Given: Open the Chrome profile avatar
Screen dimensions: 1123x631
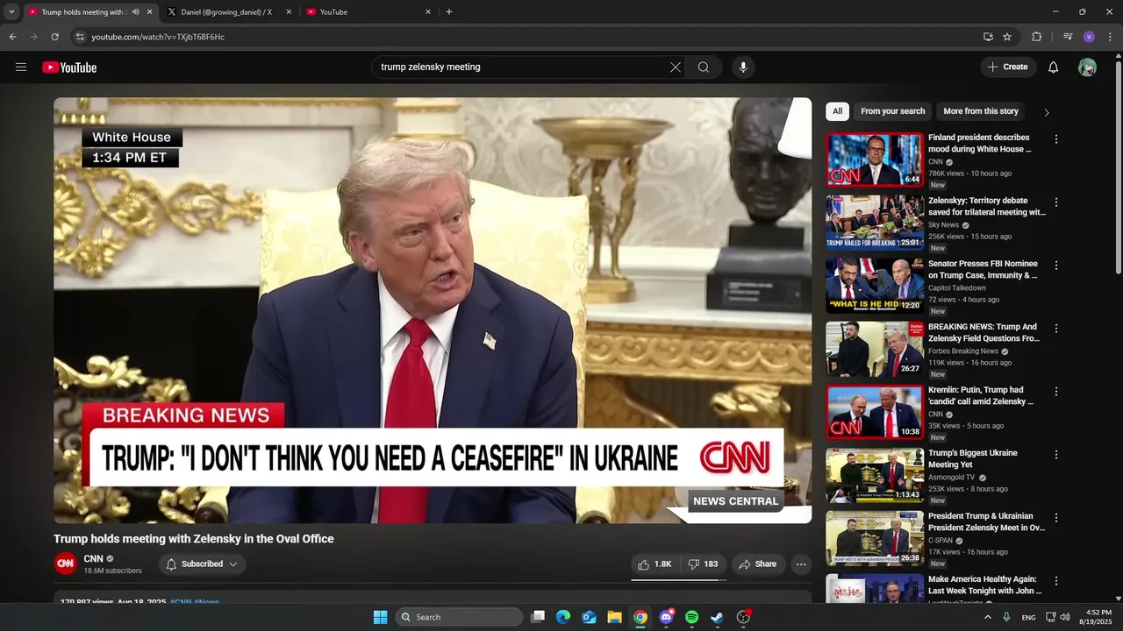Looking at the screenshot, I should point(1089,37).
